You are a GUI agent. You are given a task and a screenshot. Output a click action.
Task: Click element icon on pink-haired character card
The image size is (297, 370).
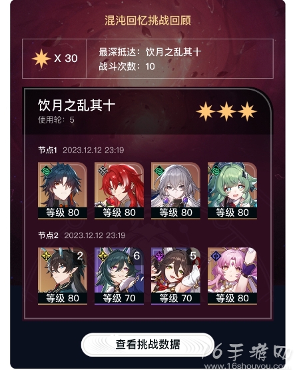[x=216, y=256]
